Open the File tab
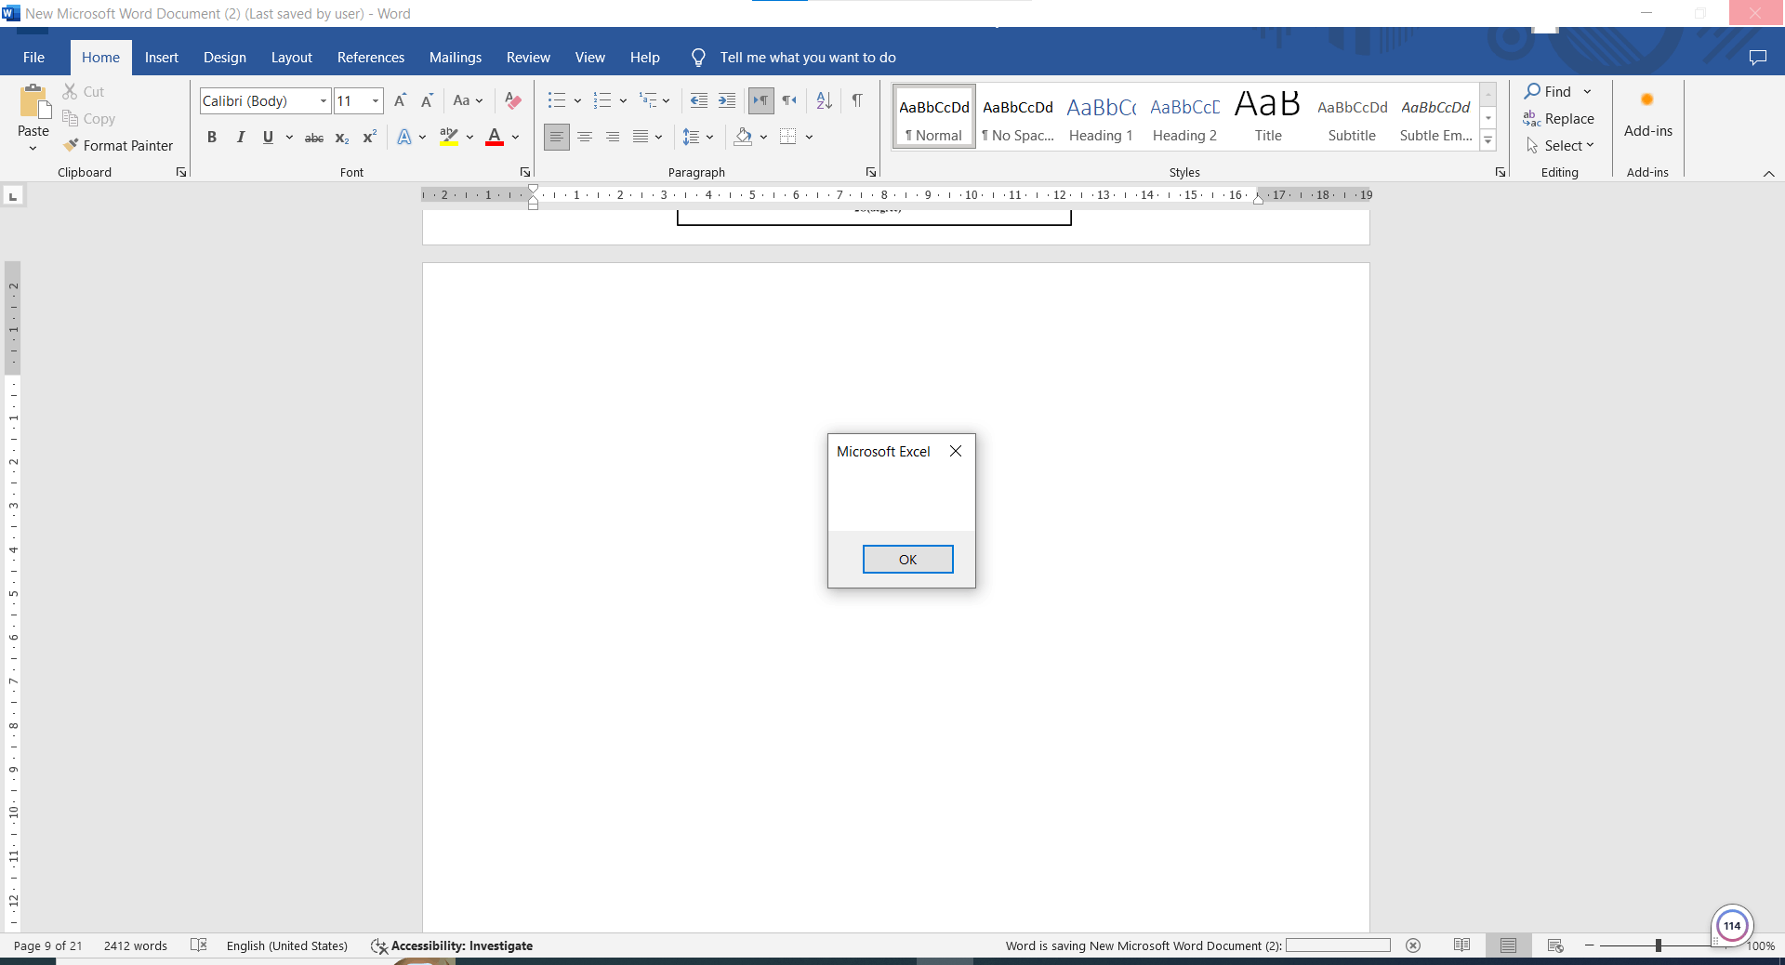The height and width of the screenshot is (965, 1785). [x=33, y=58]
